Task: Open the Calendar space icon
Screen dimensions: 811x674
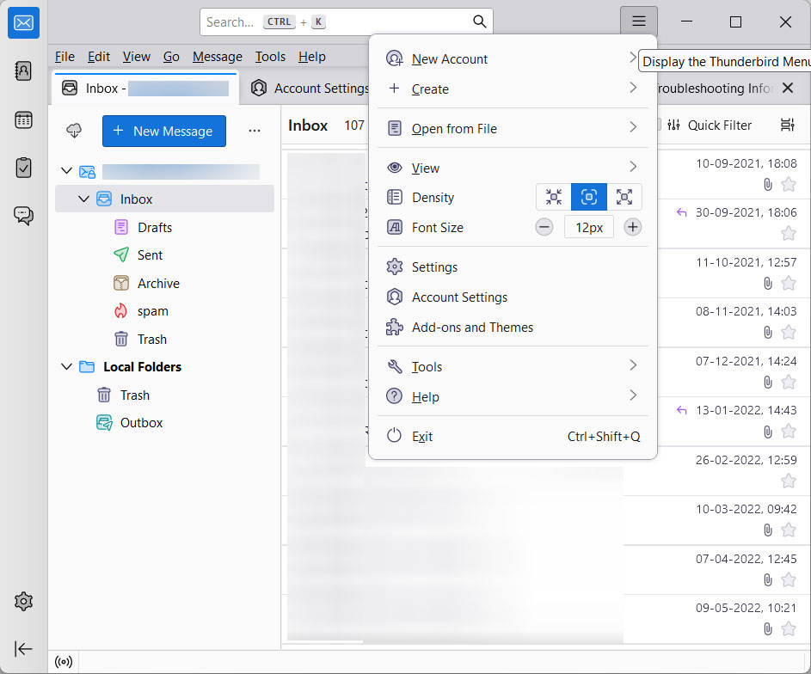Action: (23, 119)
